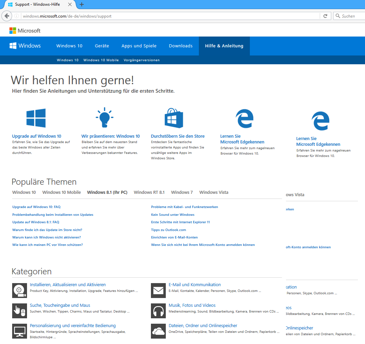Click the cloud icon for Dateien
Image resolution: width=365 pixels, height=344 pixels.
[x=158, y=331]
